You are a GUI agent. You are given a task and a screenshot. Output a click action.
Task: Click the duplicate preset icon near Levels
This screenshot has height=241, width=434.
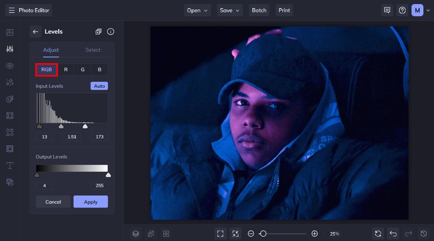(x=98, y=32)
